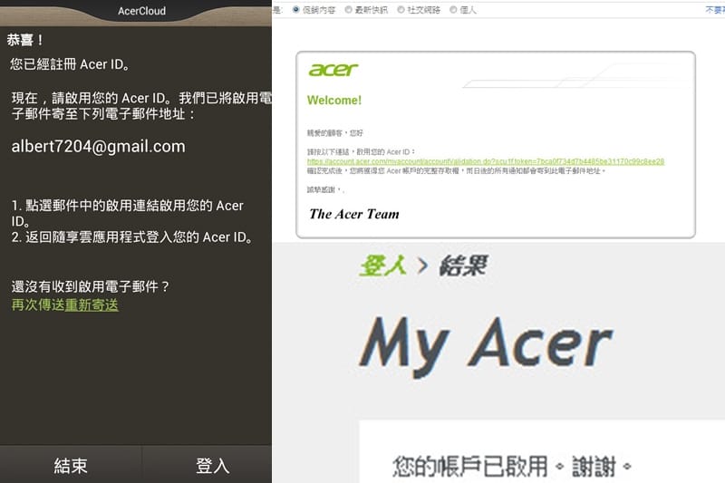The image size is (725, 483).
Task: Tap the 結束 button in AcerCloud
Action: click(x=71, y=465)
